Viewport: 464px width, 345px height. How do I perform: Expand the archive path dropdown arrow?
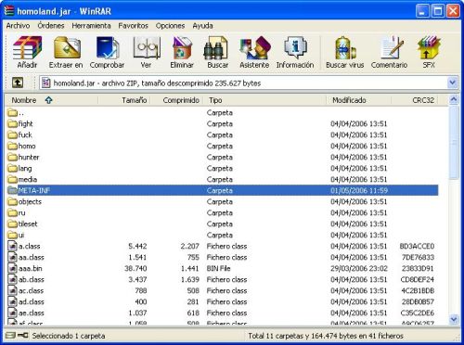pos(452,83)
